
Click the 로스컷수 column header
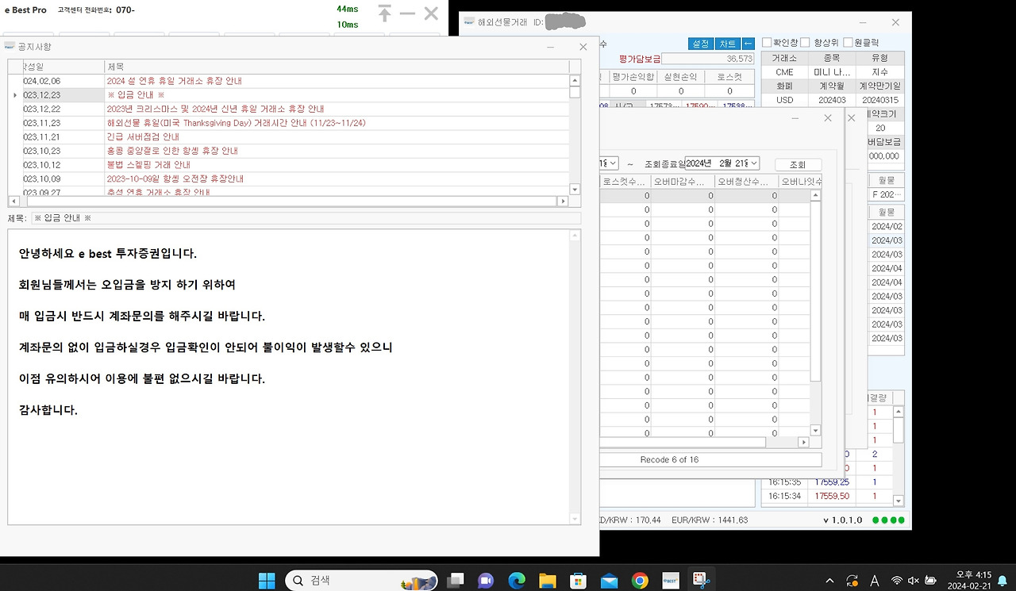pos(625,182)
